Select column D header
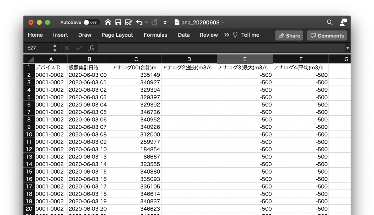The image size is (374, 215). point(189,59)
